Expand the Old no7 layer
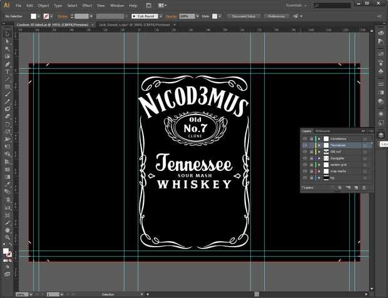This screenshot has height=298, width=388. [319, 152]
